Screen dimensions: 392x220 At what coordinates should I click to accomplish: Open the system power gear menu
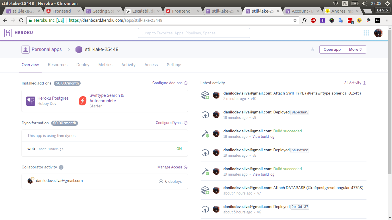[387, 3]
